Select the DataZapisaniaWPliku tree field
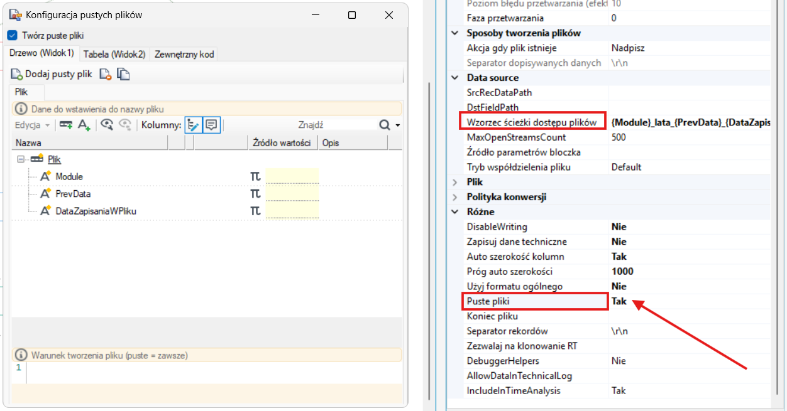787x411 pixels. click(96, 211)
